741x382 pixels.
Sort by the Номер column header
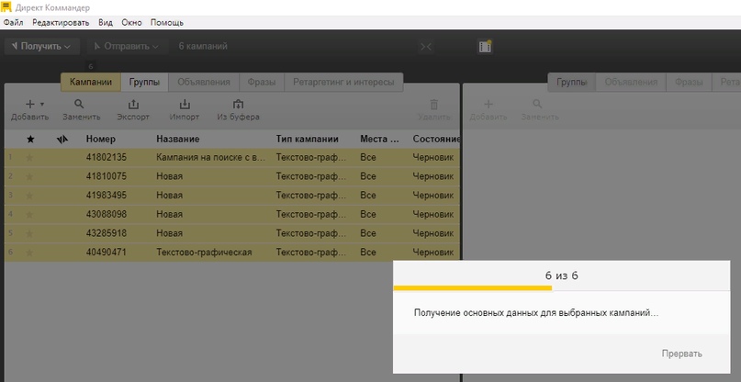tap(101, 139)
